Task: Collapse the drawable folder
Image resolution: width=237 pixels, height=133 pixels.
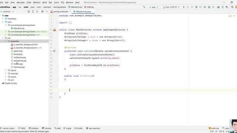Action: 6,41
